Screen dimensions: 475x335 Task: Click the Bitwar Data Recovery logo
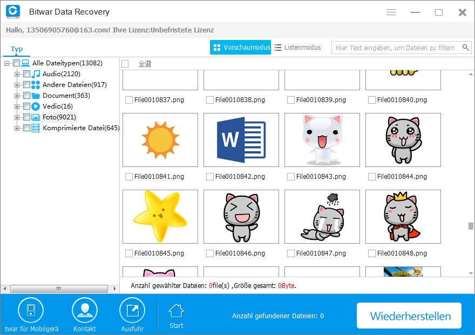point(13,11)
